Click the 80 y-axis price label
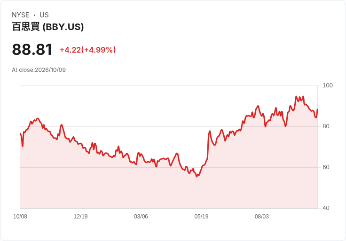Image resolution: width=346 pixels, height=241 pixels. (326, 126)
